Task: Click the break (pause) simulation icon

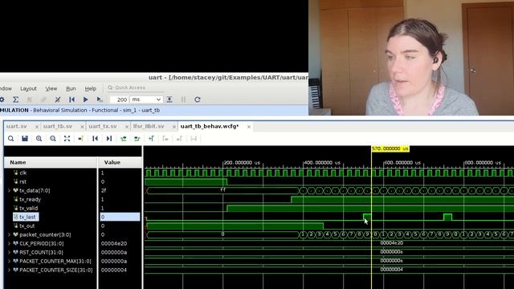Action: pyautogui.click(x=183, y=100)
